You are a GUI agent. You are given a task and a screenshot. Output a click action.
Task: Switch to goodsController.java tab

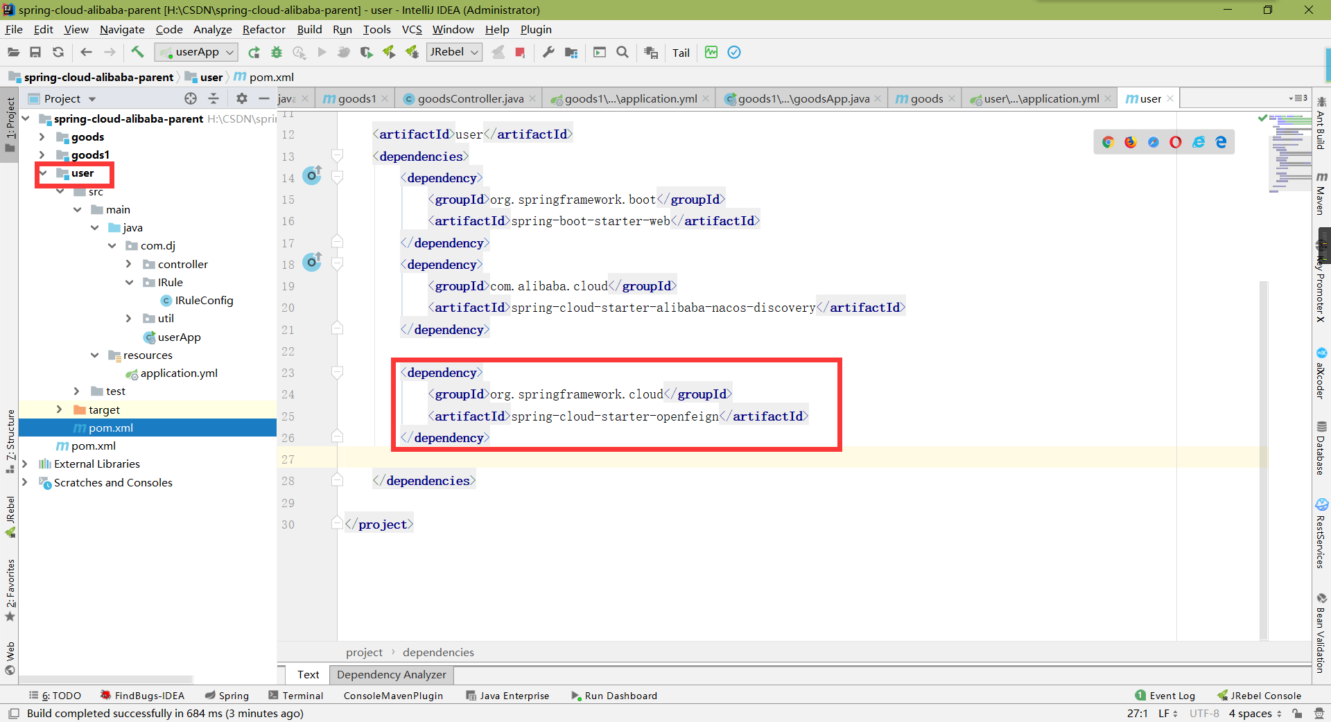tap(469, 98)
